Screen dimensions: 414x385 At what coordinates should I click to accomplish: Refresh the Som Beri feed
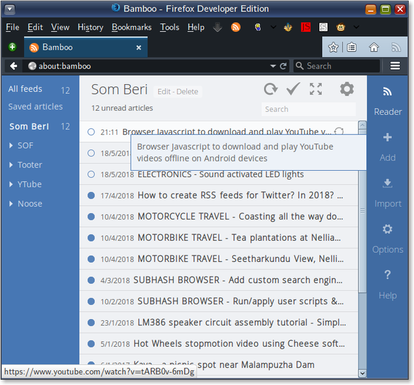(270, 89)
